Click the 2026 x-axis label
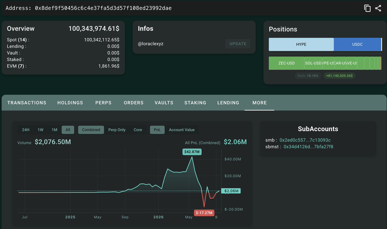This screenshot has width=387, height=229. pyautogui.click(x=158, y=217)
